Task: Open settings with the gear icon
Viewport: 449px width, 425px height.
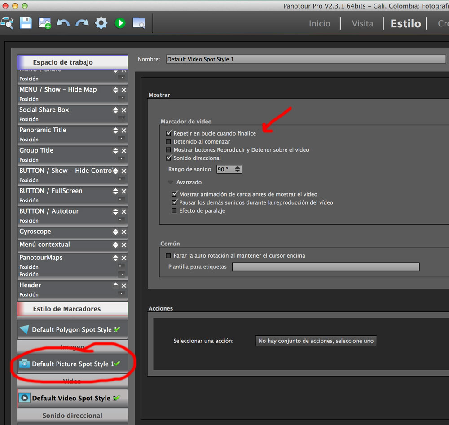Action: [x=101, y=22]
